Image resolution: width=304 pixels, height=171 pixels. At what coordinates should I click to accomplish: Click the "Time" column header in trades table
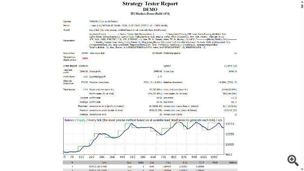tap(104, 162)
